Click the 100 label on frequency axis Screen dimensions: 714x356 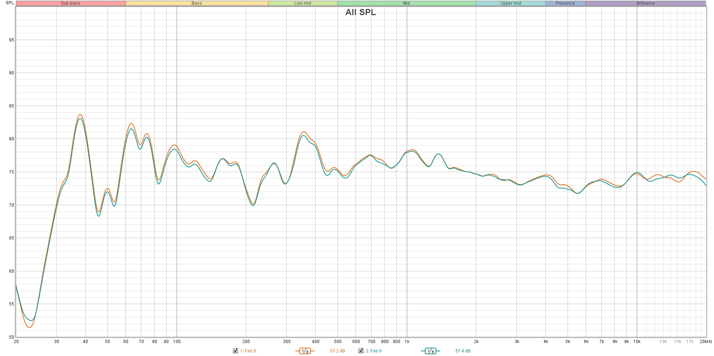point(177,342)
